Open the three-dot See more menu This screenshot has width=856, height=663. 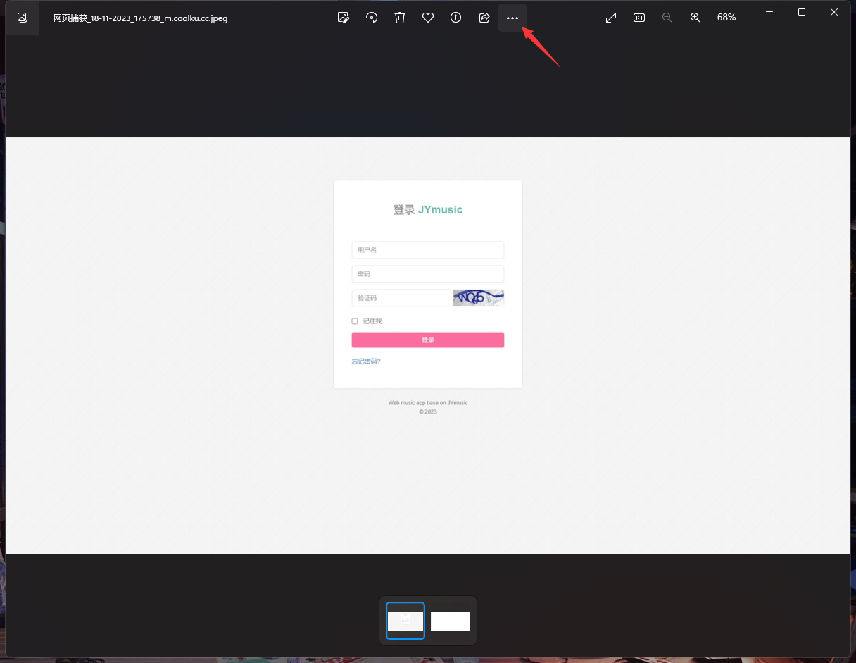click(512, 18)
